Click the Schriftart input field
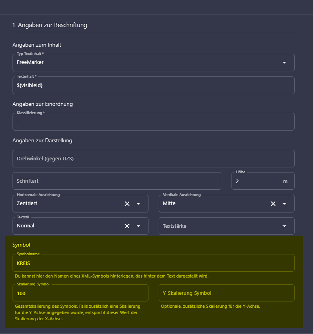This screenshot has height=334, width=313. [x=117, y=181]
